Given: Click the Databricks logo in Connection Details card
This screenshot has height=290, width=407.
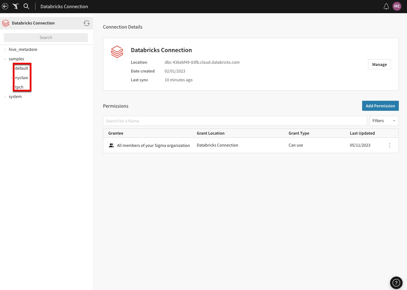Looking at the screenshot, I should tap(117, 52).
